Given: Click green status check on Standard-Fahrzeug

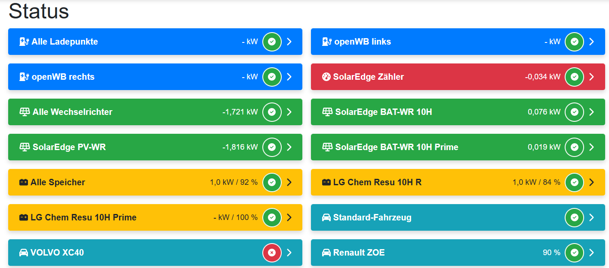Looking at the screenshot, I should pos(574,217).
